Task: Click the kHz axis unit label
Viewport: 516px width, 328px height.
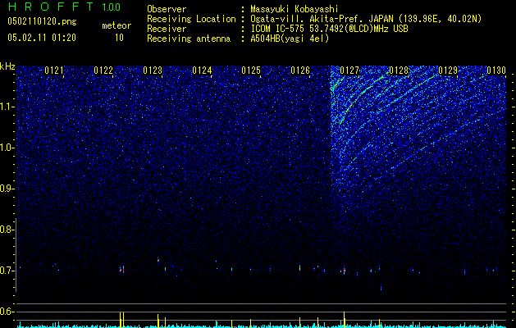Action: pos(7,66)
